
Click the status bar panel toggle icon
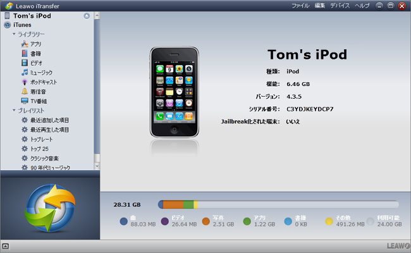(x=5, y=247)
